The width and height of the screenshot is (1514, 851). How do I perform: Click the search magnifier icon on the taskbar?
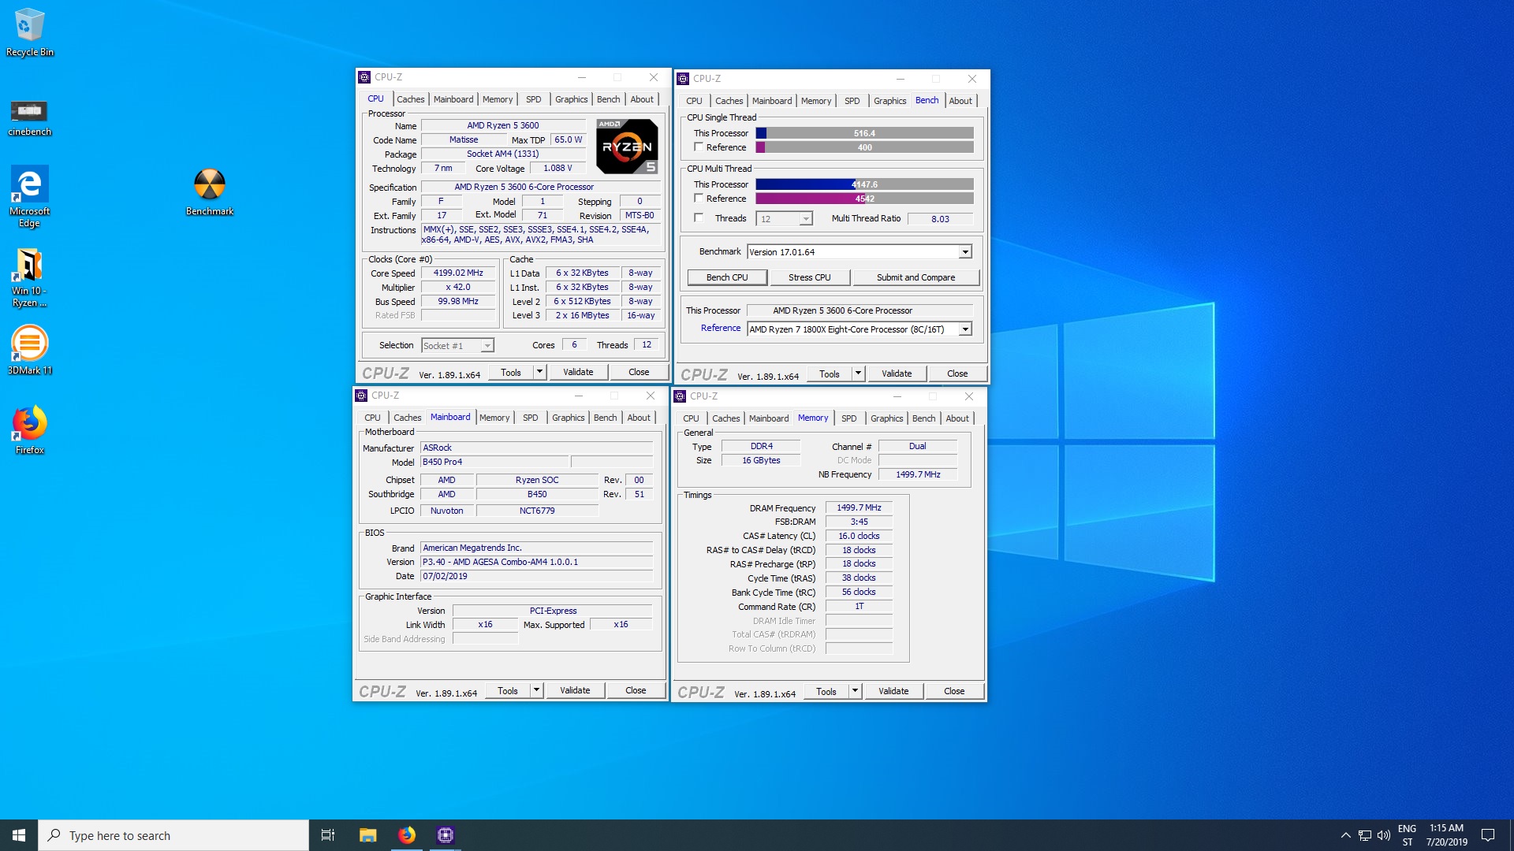coord(54,835)
